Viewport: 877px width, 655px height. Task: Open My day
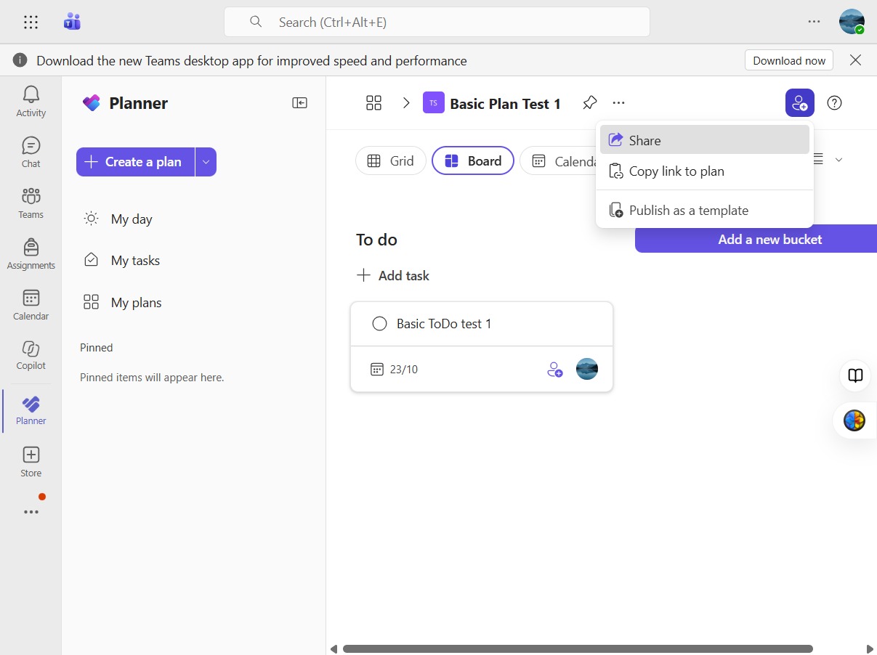tap(118, 219)
